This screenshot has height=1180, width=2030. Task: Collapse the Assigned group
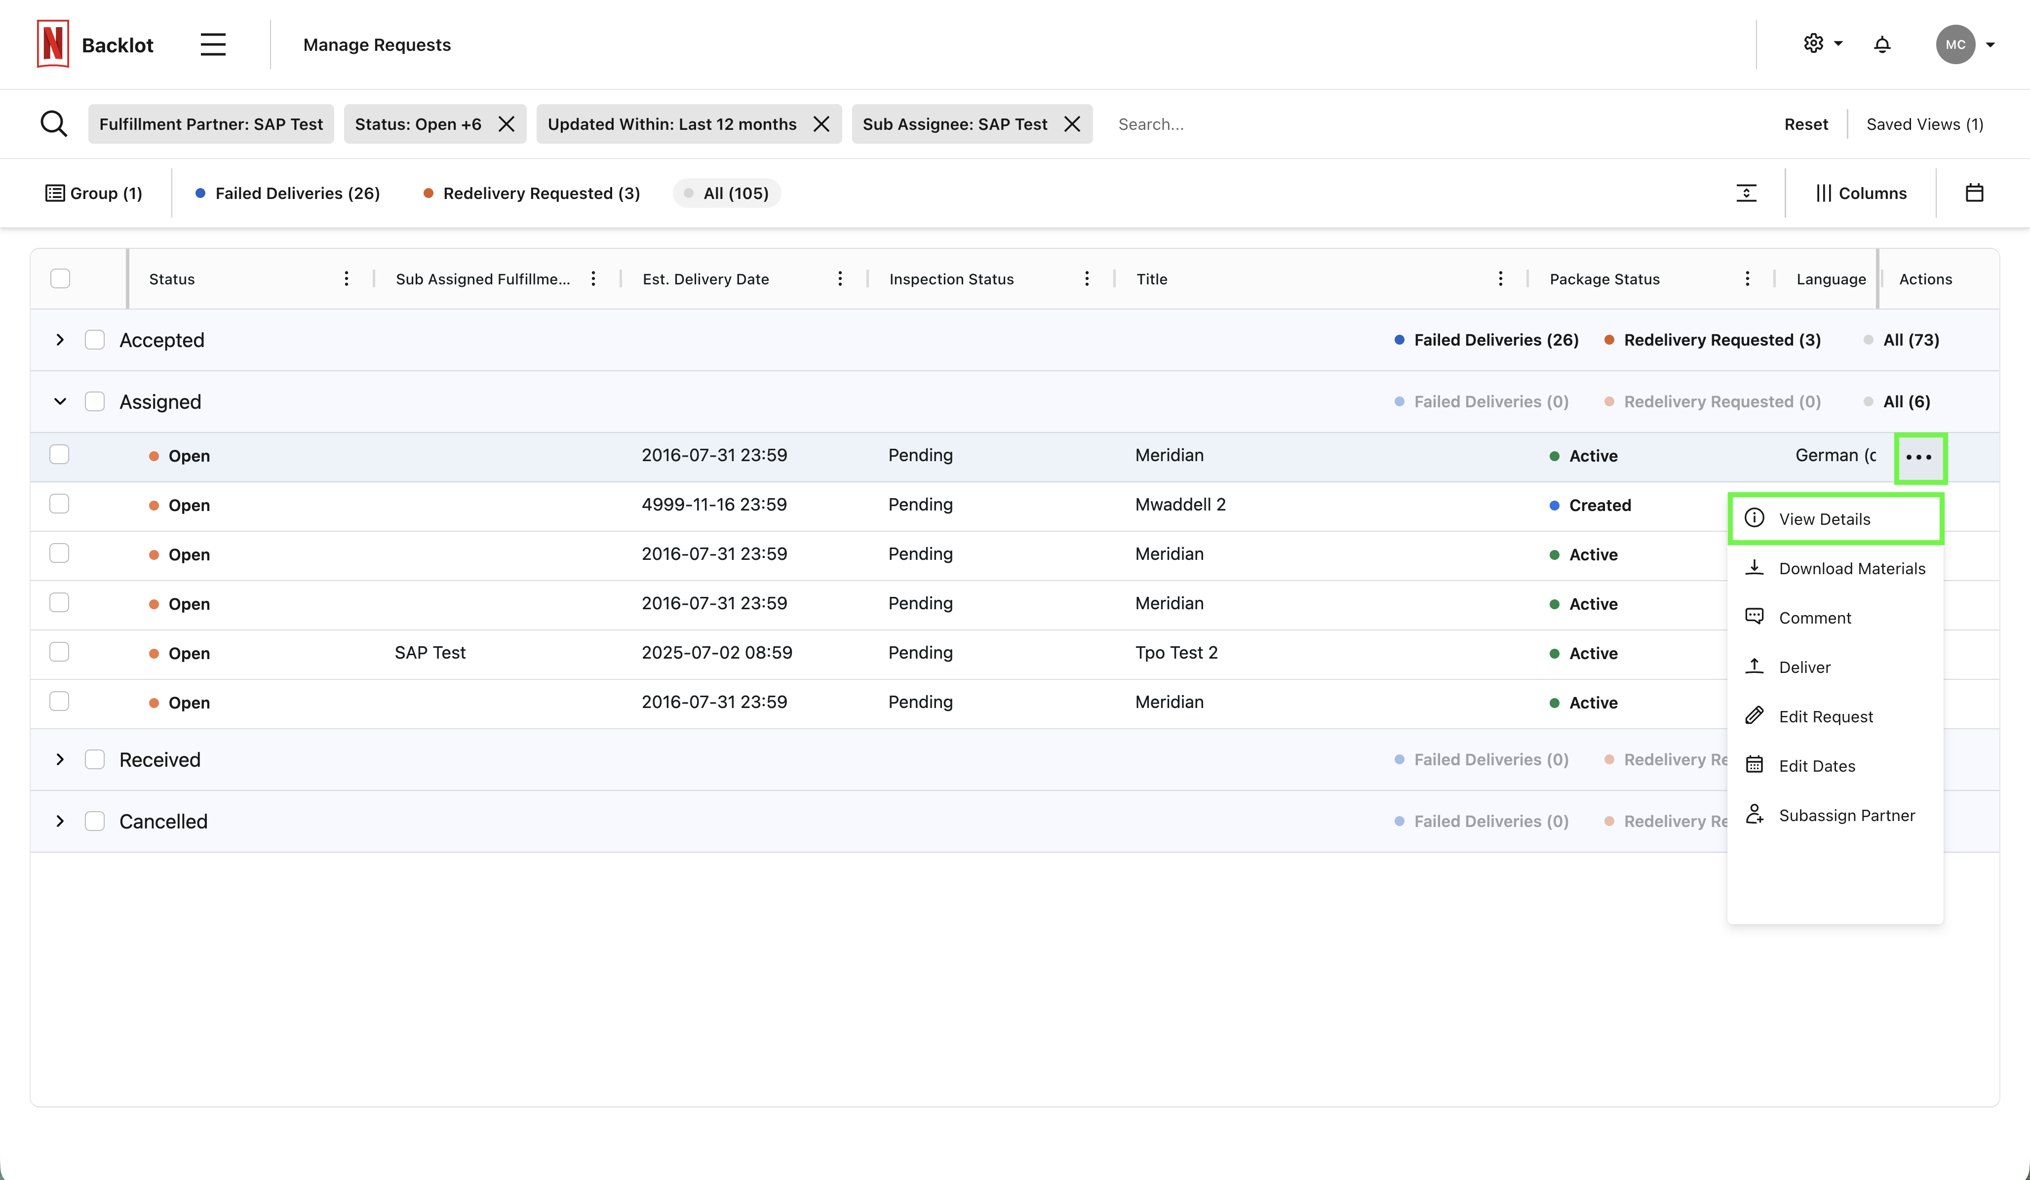pos(60,402)
